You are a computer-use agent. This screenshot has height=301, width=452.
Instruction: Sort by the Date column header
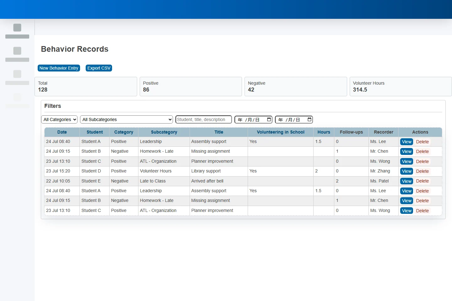tap(62, 132)
